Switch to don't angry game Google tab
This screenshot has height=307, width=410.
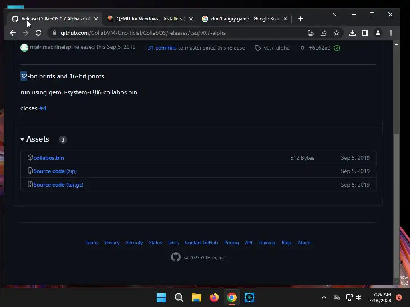[245, 19]
